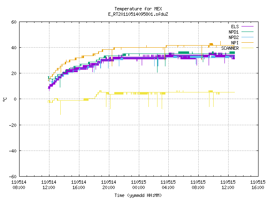Click the y-axis label '40'
Image resolution: width=266 pixels, height=199 pixels.
(x=14, y=48)
